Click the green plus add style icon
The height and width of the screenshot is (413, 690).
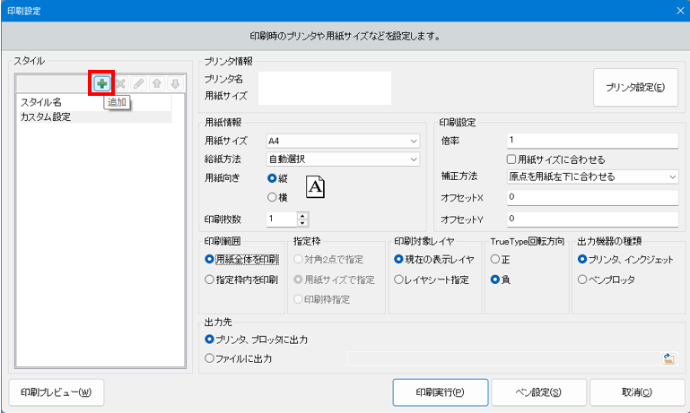click(102, 83)
